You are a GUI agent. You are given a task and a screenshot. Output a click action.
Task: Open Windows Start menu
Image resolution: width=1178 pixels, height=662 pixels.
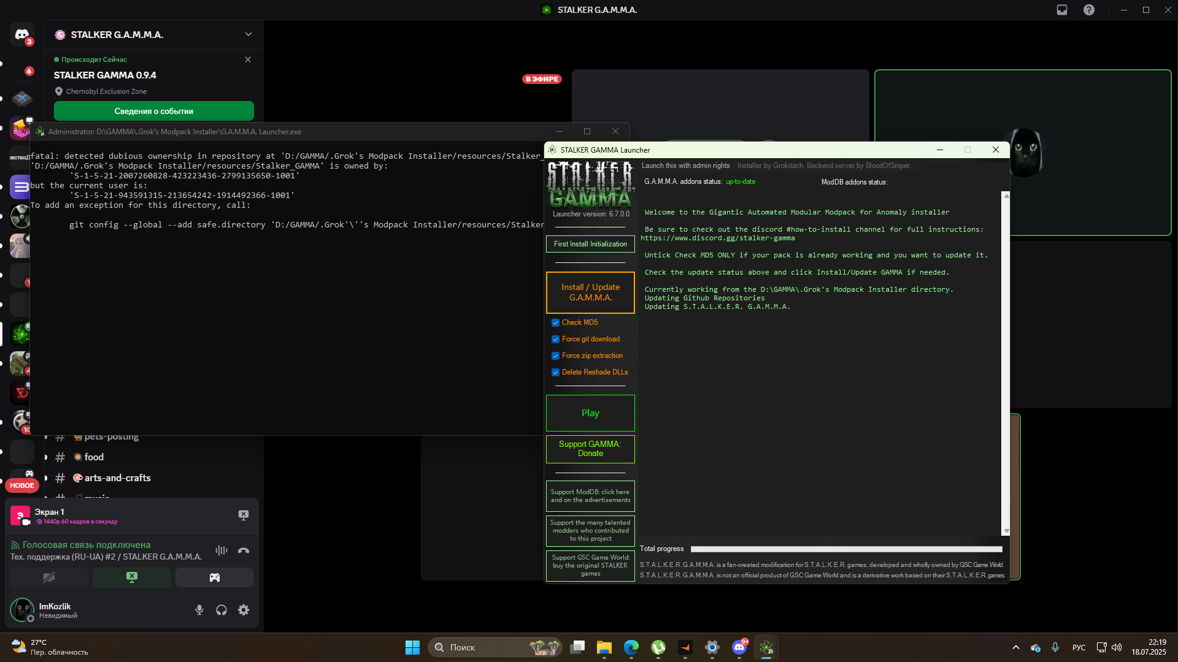(x=412, y=647)
